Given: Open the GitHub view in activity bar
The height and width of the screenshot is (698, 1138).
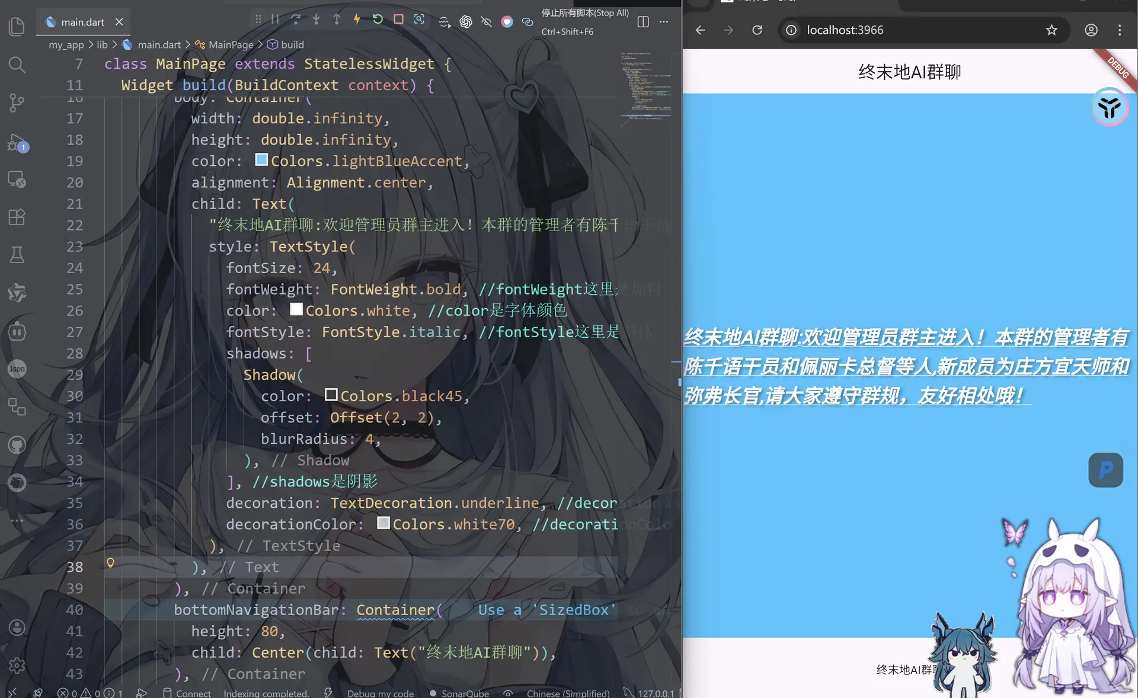Looking at the screenshot, I should pyautogui.click(x=17, y=445).
